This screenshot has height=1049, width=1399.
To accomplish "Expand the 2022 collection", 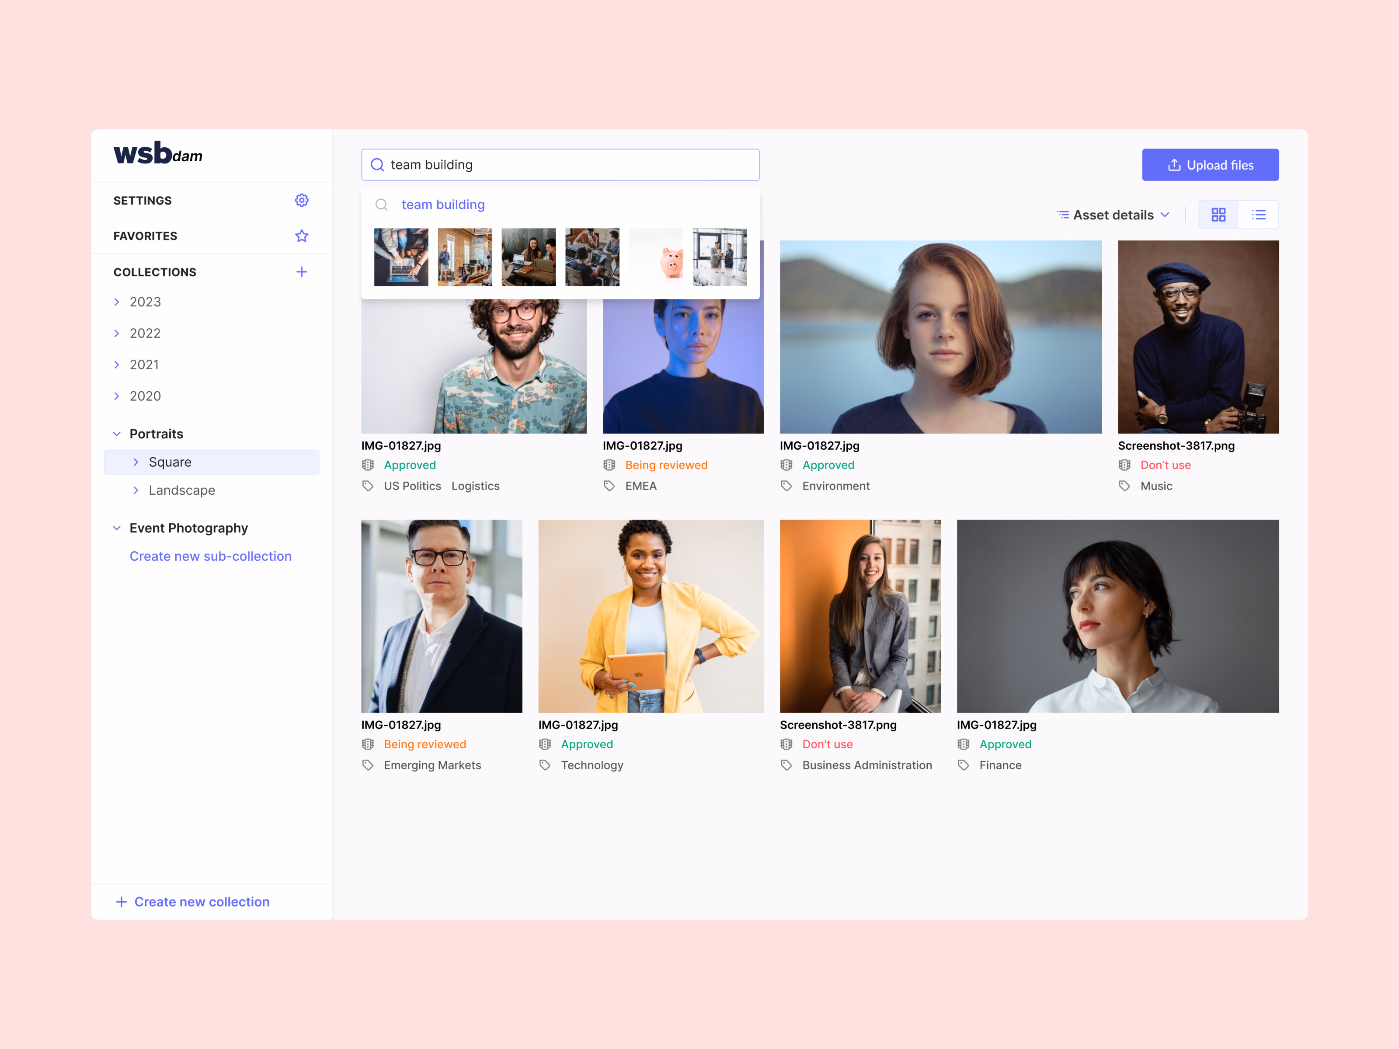I will pos(116,333).
